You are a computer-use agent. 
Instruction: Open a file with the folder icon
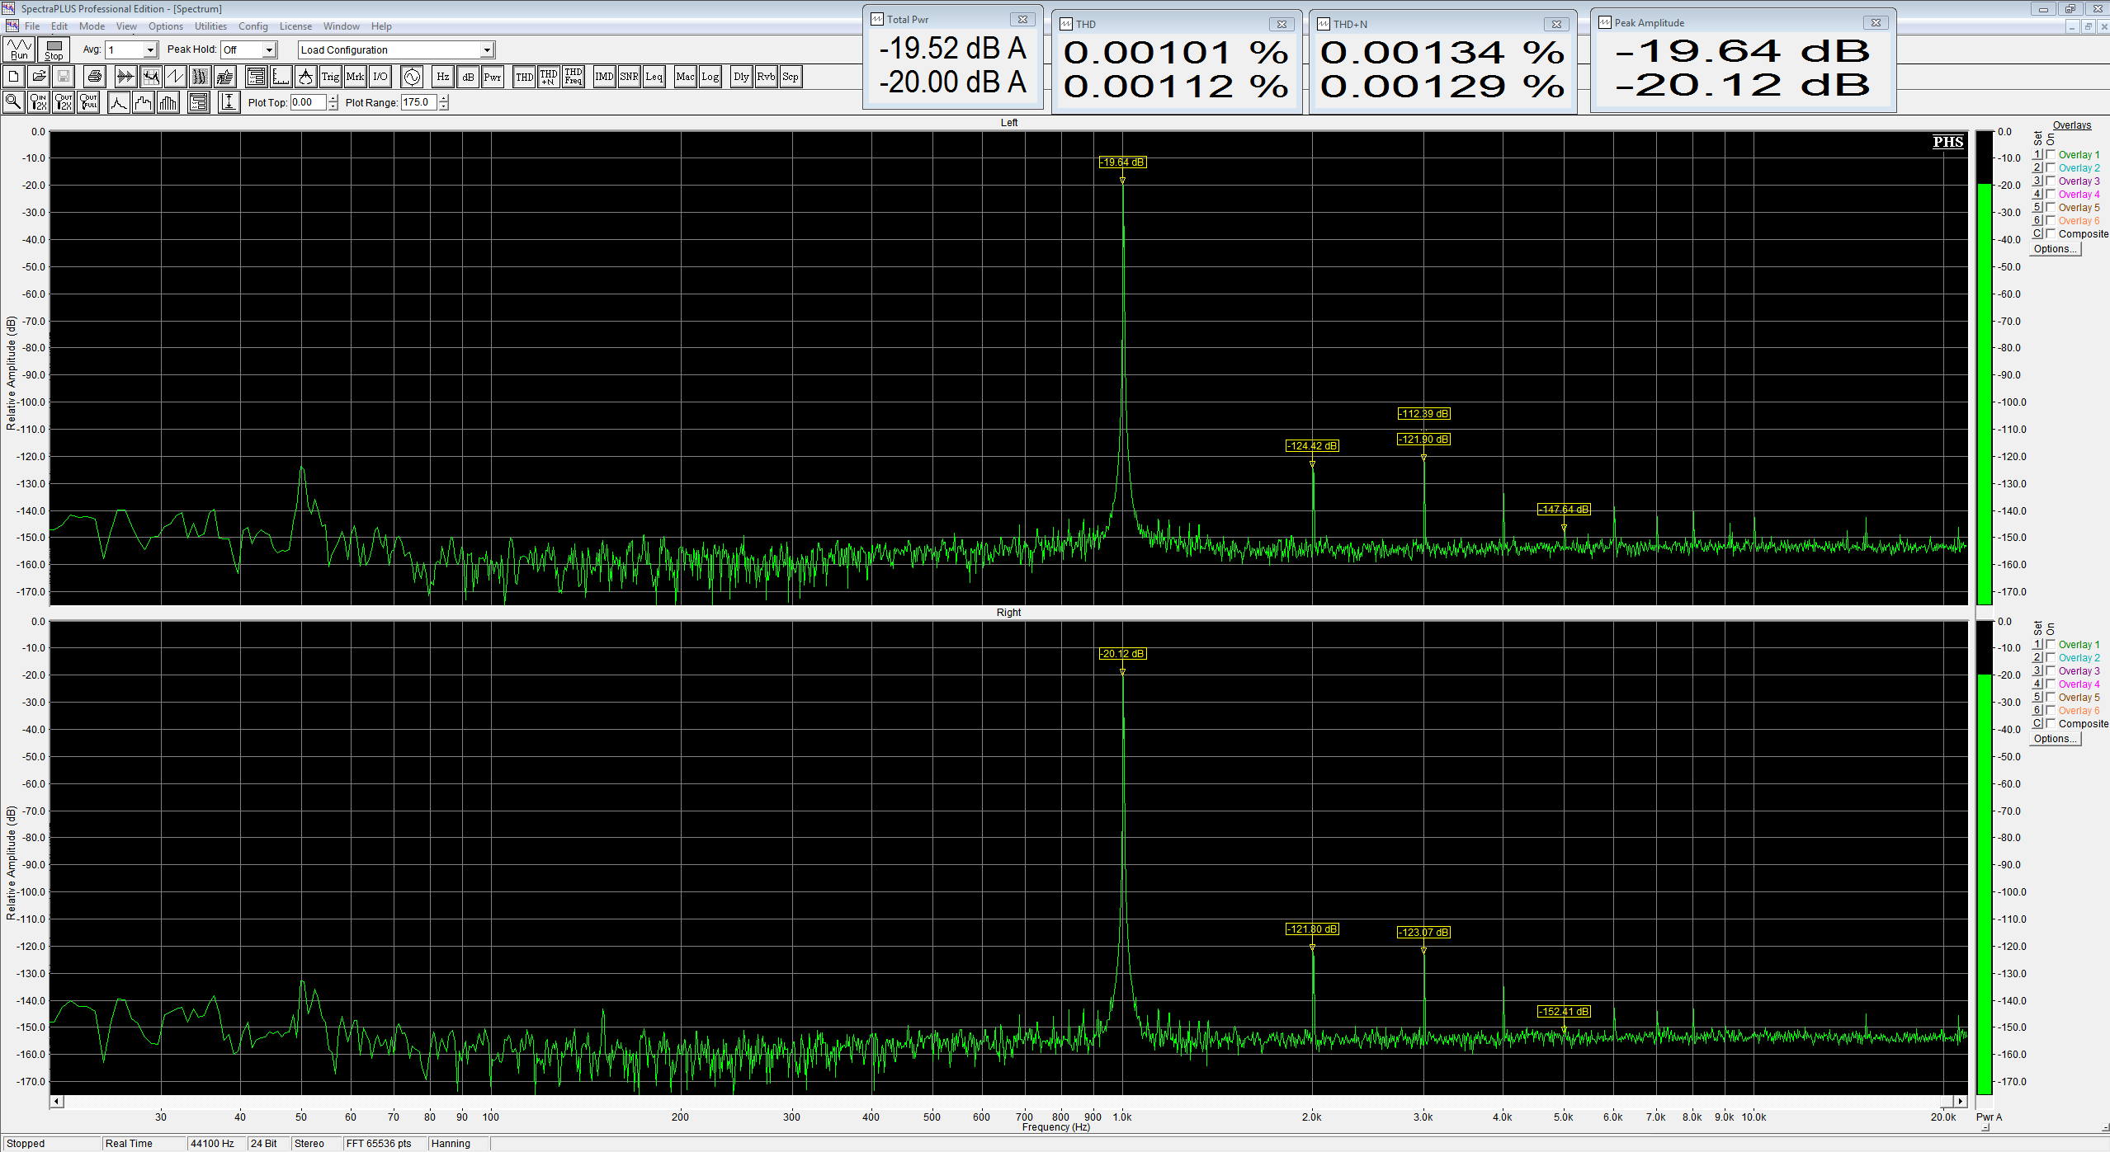39,77
